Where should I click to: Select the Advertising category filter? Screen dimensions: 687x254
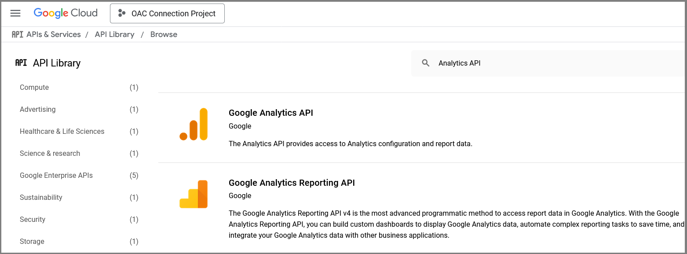[37, 109]
